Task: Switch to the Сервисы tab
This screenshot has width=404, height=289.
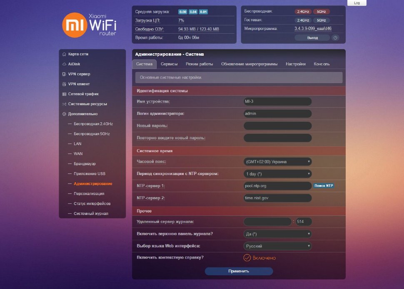Action: 169,64
